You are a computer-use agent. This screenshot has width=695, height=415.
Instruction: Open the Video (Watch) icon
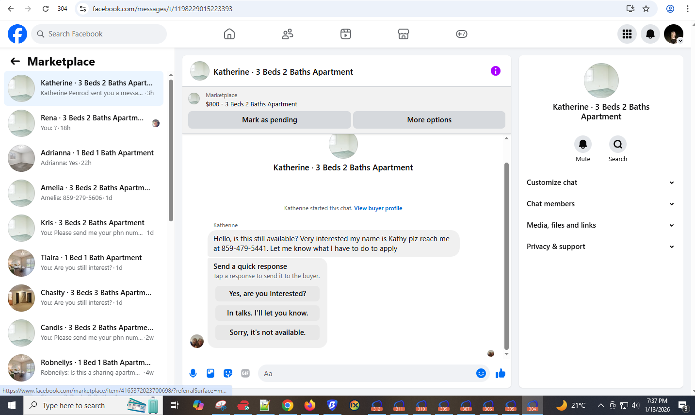346,34
